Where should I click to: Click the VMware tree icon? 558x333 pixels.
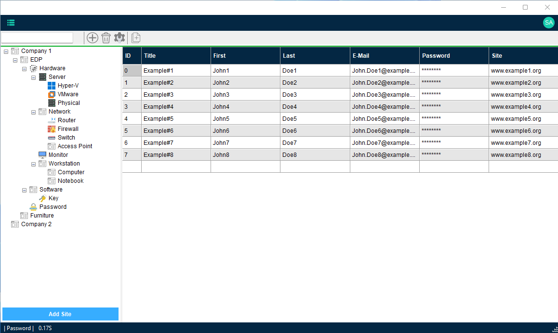coord(52,94)
